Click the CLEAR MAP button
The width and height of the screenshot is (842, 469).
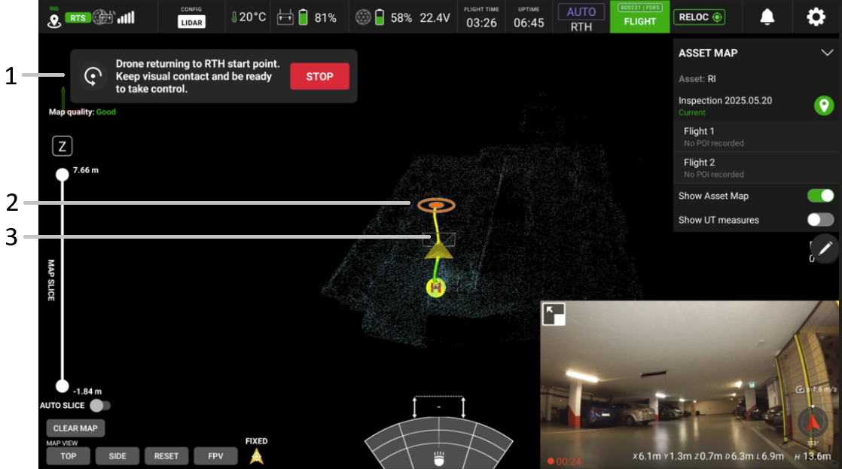tap(76, 428)
